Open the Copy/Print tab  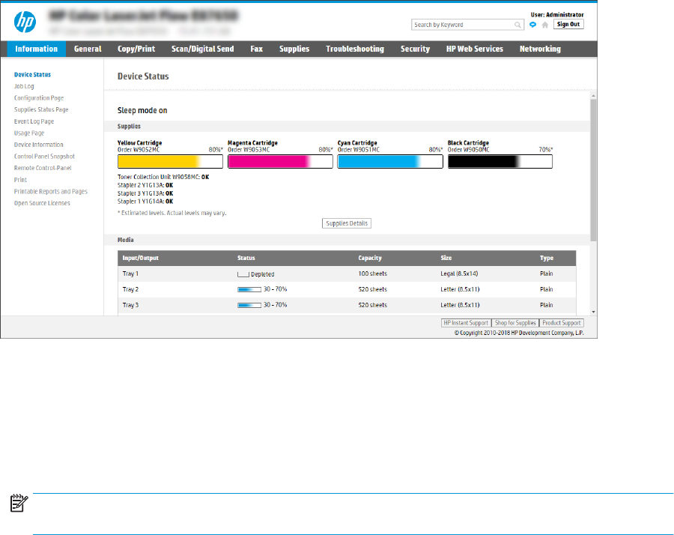136,49
